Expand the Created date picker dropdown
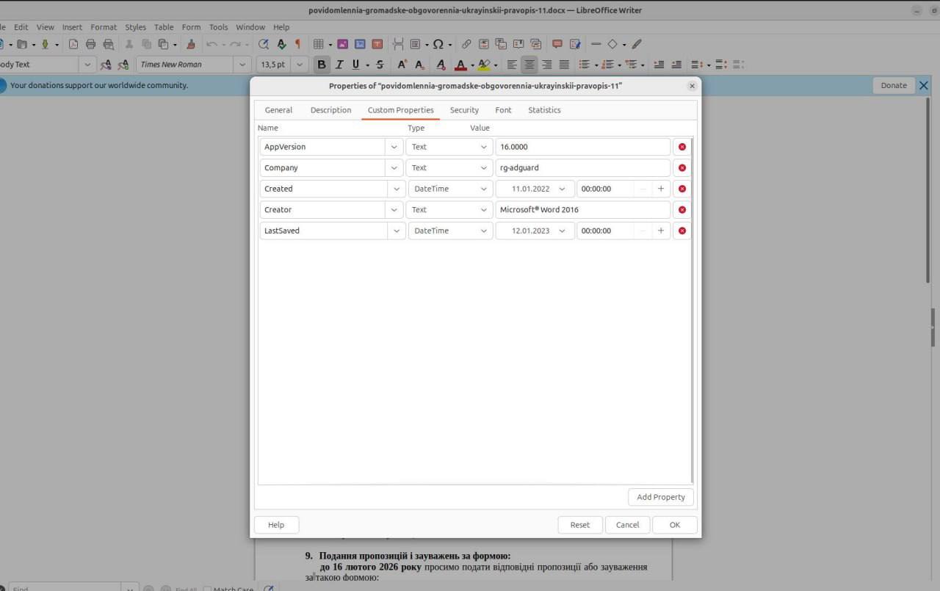 [x=562, y=189]
